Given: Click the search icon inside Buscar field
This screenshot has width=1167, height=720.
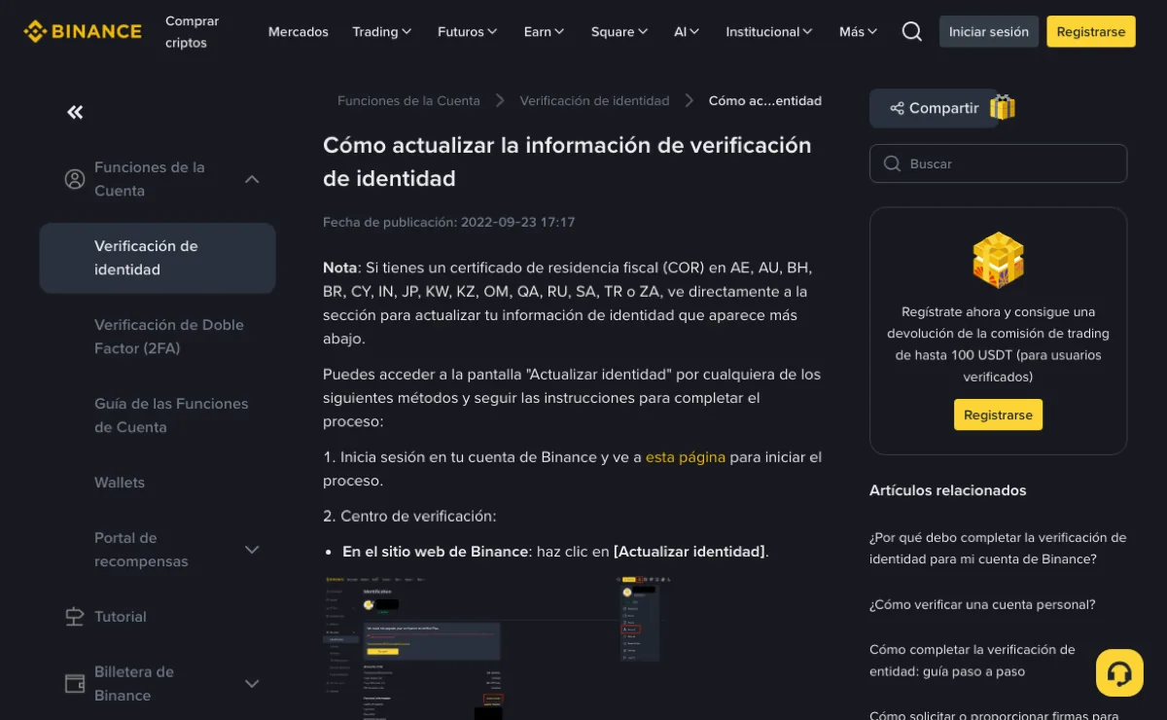Looking at the screenshot, I should 891,163.
